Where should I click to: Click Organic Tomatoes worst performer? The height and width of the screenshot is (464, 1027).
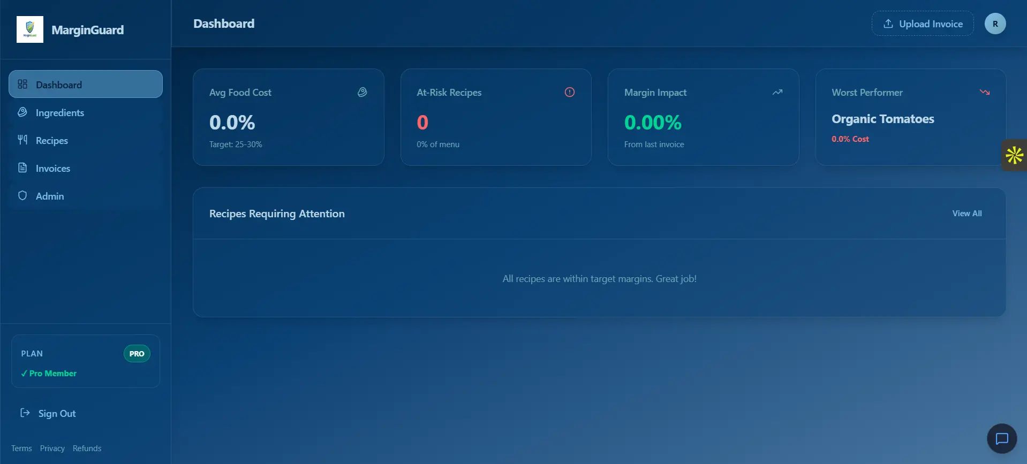point(882,119)
